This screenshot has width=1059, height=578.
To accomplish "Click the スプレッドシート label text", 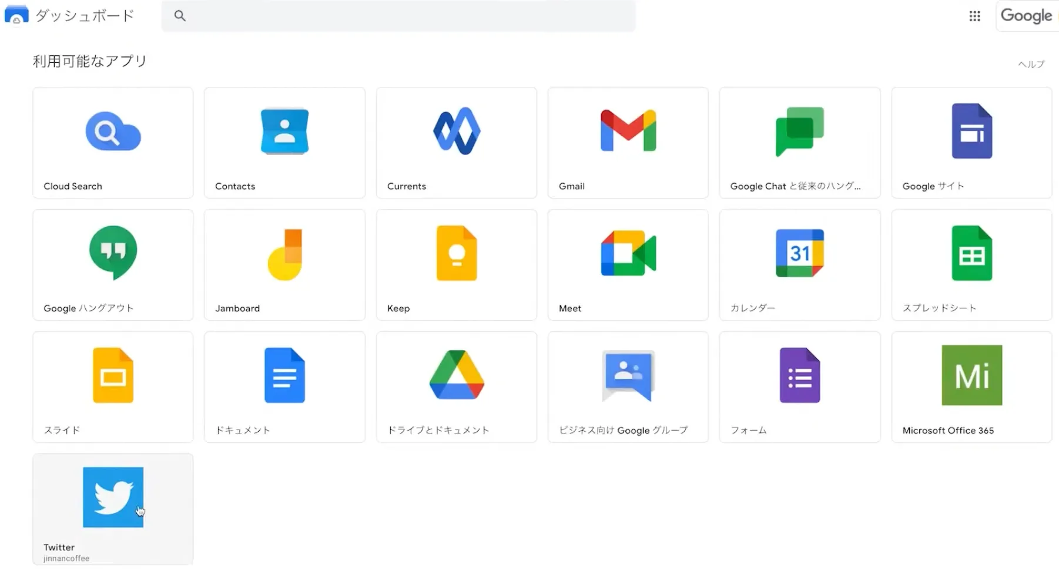I will point(939,308).
